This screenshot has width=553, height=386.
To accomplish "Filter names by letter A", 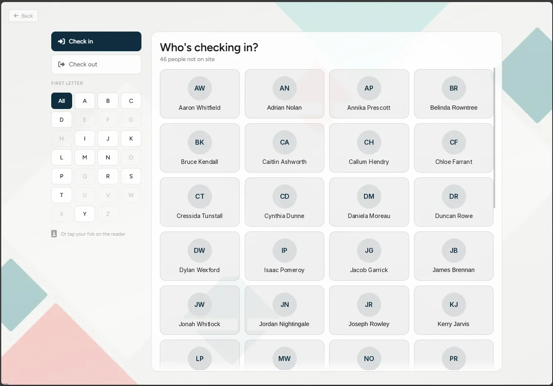I will pos(85,101).
